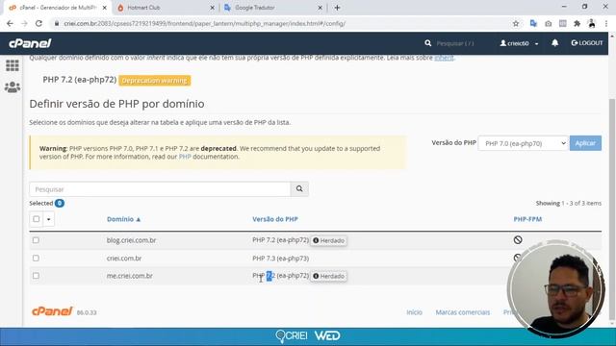616x346 pixels.
Task: Open the User Manager people icon
Action: (13, 86)
